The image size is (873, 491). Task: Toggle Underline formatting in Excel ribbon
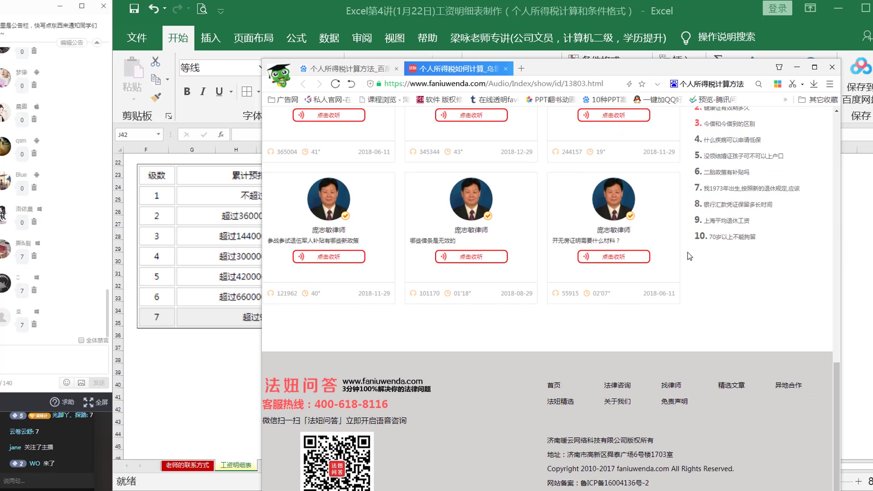(x=219, y=91)
